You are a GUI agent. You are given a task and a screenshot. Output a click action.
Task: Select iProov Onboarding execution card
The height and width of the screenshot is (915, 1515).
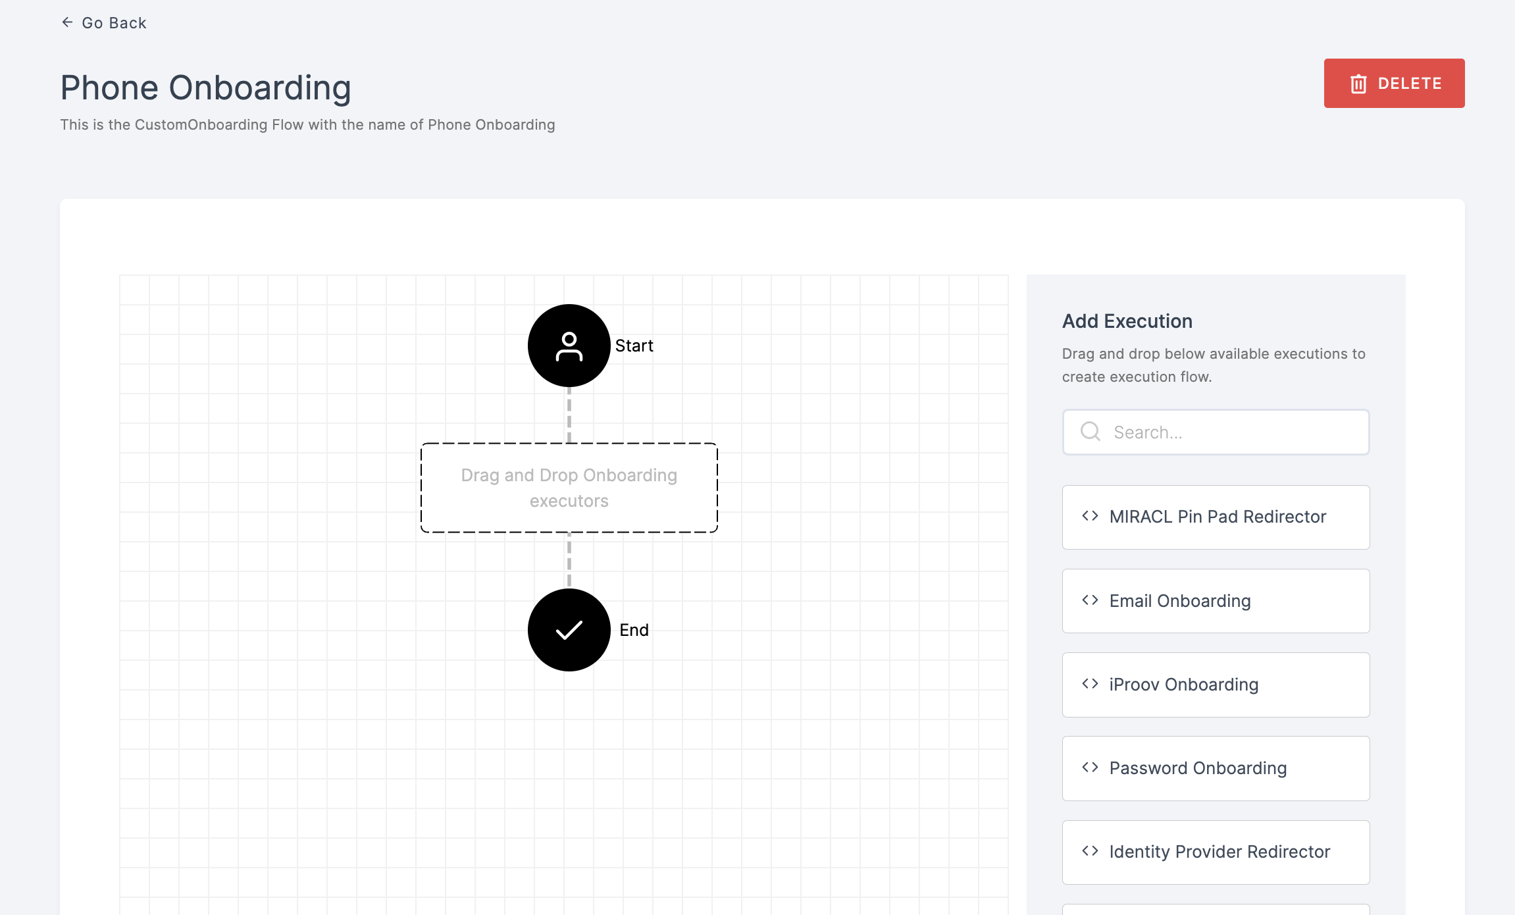coord(1216,685)
